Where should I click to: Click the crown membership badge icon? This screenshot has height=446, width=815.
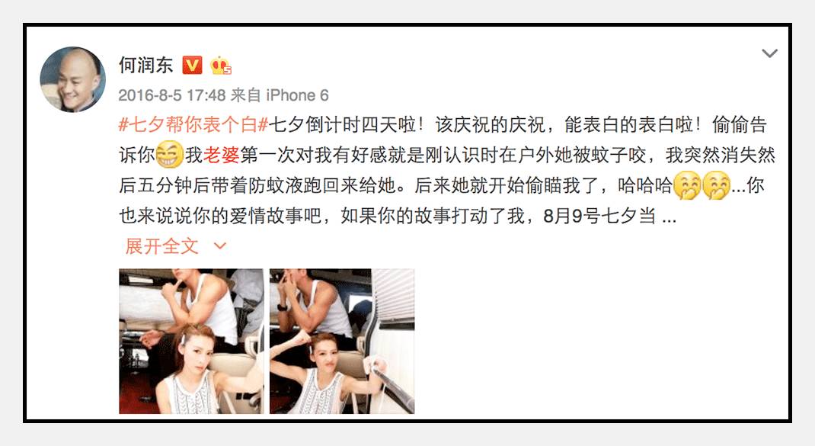pyautogui.click(x=220, y=65)
